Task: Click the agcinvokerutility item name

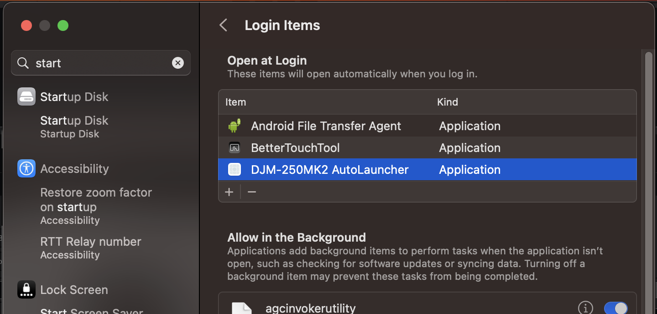Action: tap(310, 308)
